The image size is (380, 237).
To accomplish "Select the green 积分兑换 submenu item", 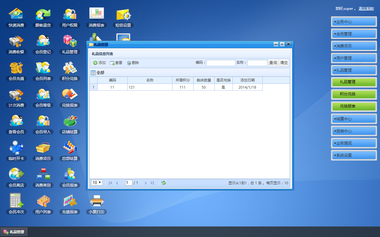I will (354, 94).
